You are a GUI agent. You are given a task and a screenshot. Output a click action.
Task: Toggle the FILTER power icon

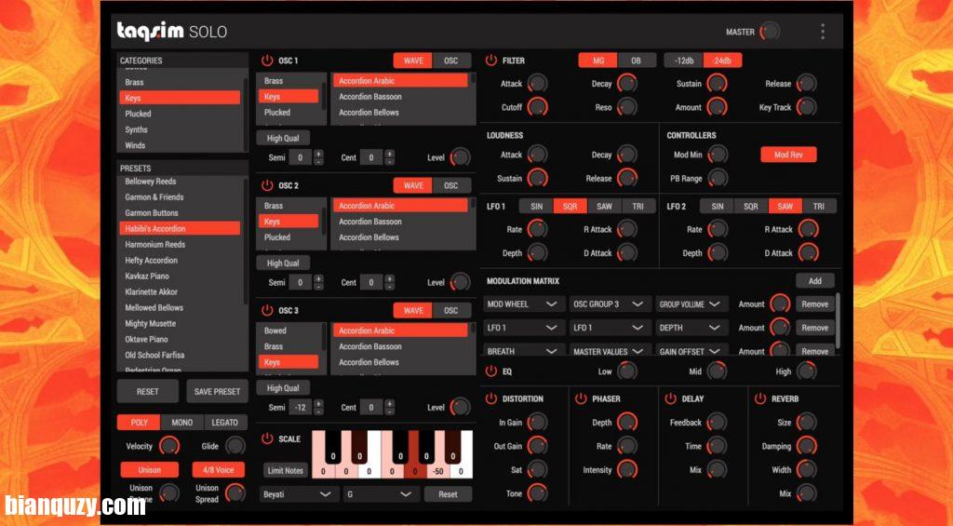[x=491, y=61]
